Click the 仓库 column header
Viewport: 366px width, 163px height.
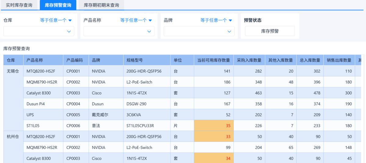(x=11, y=60)
